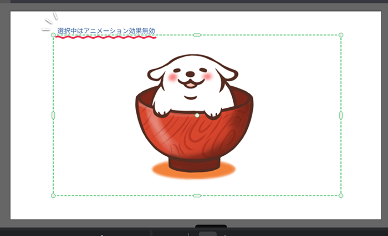Click the right-middle edge selection handle
388x236 pixels.
[341, 116]
